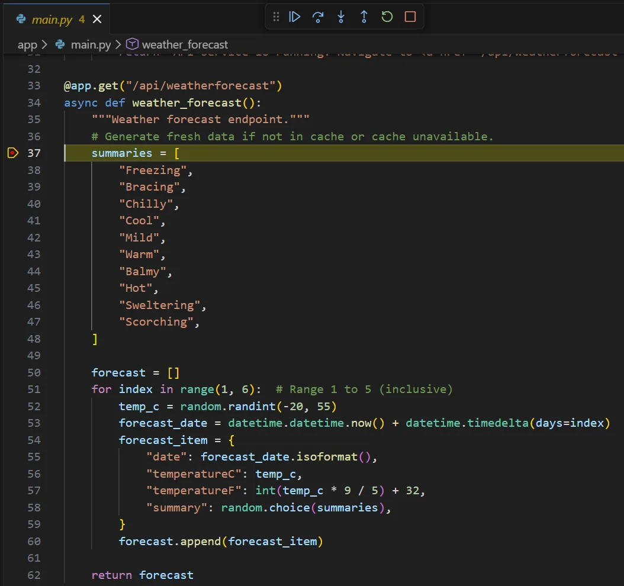Click the Python logo on the main.py tab
Image resolution: width=624 pixels, height=586 pixels.
[x=22, y=19]
